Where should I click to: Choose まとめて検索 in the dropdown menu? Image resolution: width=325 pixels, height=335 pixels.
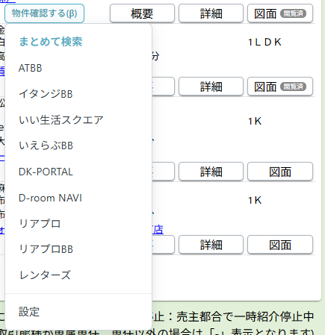[51, 42]
